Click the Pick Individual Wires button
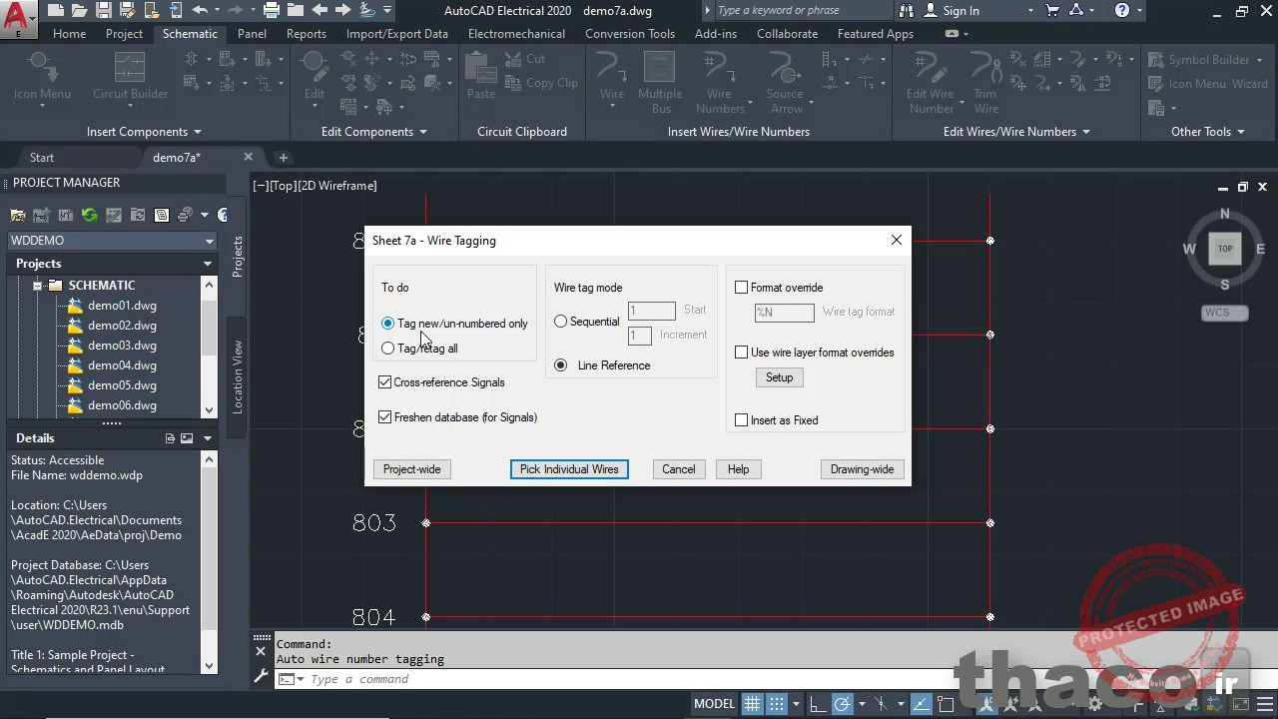Screen dimensions: 1278x719 [x=569, y=469]
